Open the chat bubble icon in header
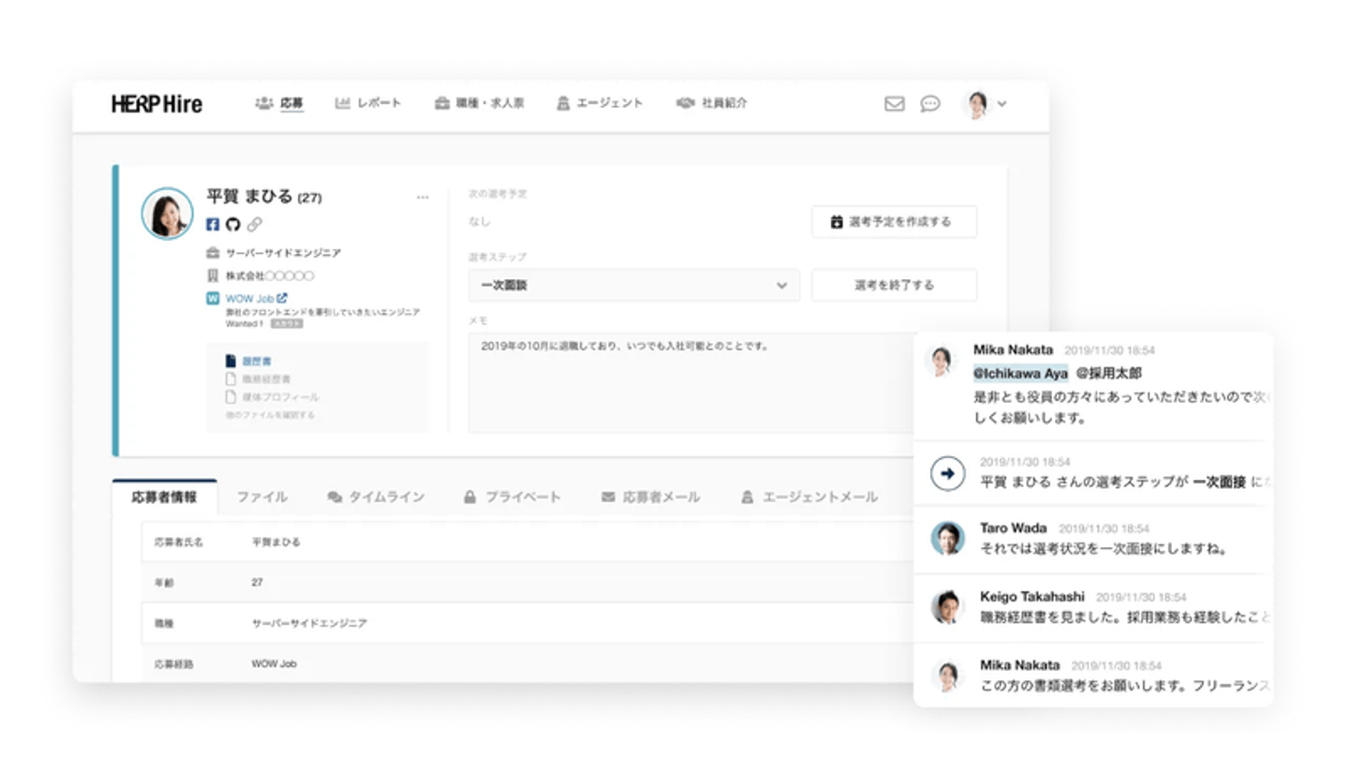 click(x=930, y=104)
